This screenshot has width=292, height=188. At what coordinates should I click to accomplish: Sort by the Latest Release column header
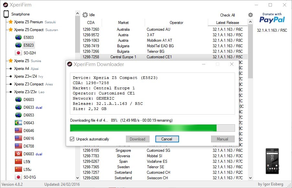point(228,23)
